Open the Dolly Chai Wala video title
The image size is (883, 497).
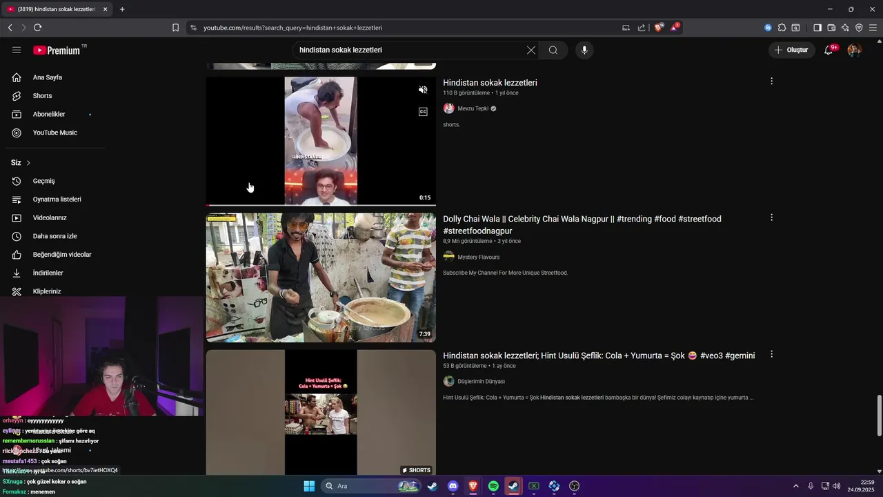click(582, 224)
